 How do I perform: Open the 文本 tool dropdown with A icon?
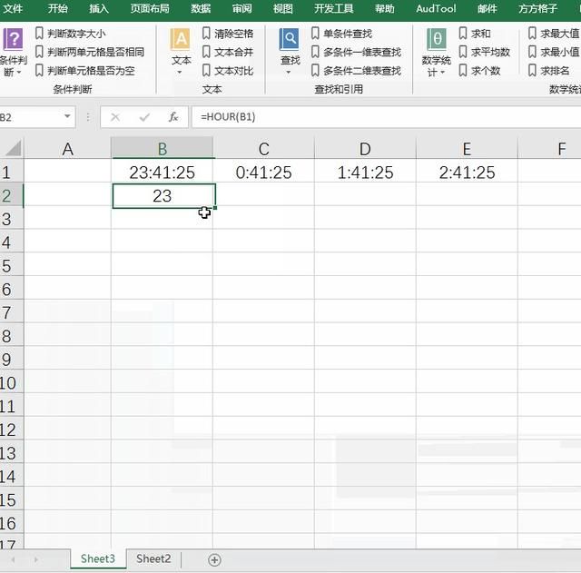point(181,52)
